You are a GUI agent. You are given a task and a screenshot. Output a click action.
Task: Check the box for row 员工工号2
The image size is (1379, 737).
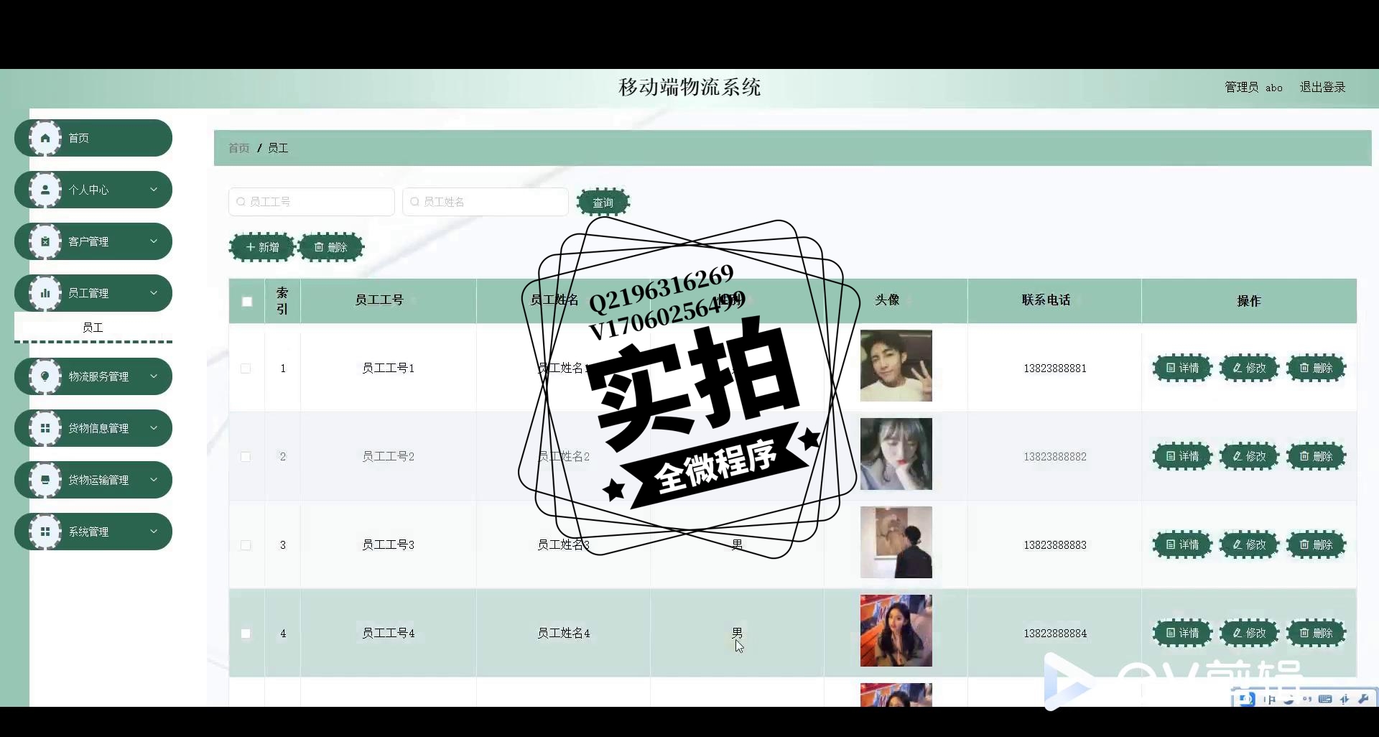(x=246, y=457)
